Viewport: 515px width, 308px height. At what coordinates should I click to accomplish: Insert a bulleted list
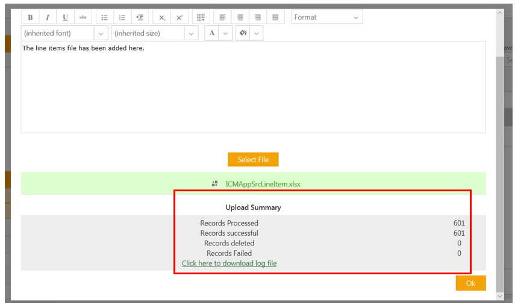pos(105,17)
